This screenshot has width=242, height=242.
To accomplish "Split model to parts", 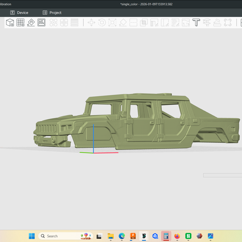I will coord(64,23).
